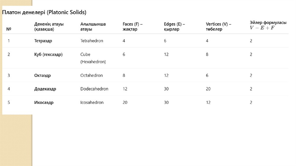Select the "Икосаэдр" cell
This screenshot has width=296, height=166.
44,102
